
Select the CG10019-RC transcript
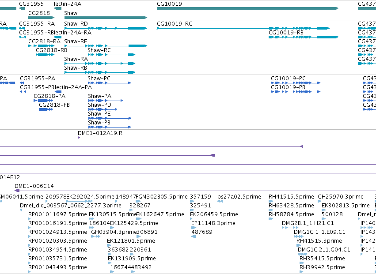click(x=243, y=28)
